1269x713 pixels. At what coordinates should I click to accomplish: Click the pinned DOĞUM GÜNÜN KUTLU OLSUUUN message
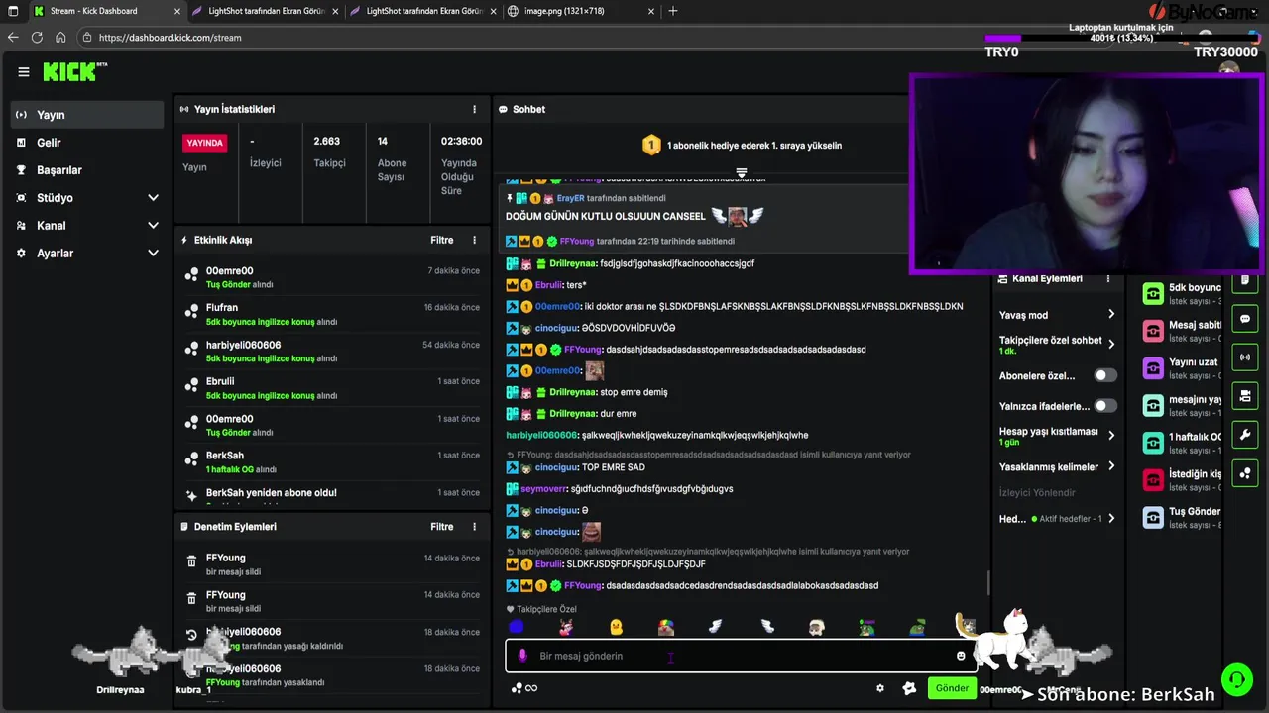point(606,216)
